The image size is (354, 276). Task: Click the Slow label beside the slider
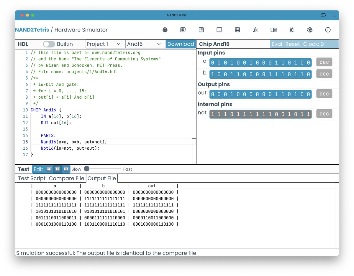pos(76,169)
